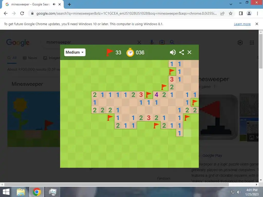Reload the Google search page
The height and width of the screenshot is (197, 263).
coord(22,13)
